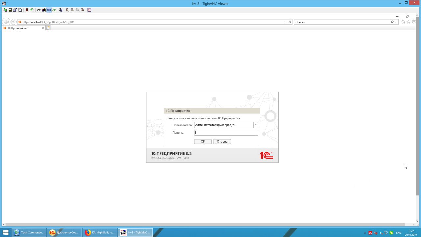Click the remote browser minimize button

397,16
